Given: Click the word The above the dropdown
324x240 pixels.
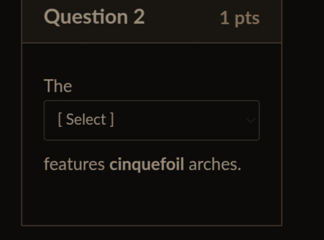Looking at the screenshot, I should [x=58, y=86].
